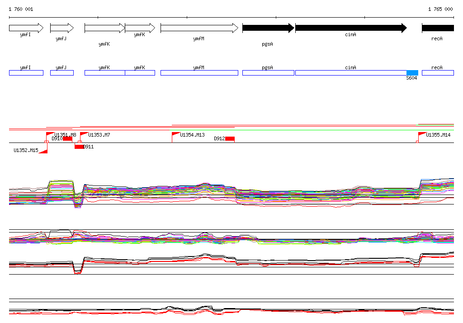This screenshot has height=323, width=463.
Task: Select the black pgsA gene arrow
Action: pyautogui.click(x=269, y=28)
